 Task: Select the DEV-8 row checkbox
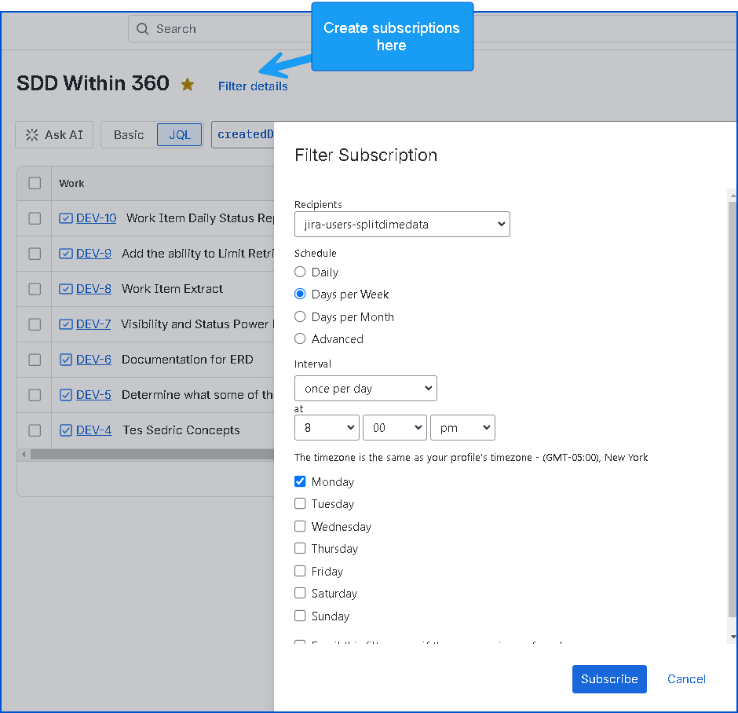(x=35, y=289)
